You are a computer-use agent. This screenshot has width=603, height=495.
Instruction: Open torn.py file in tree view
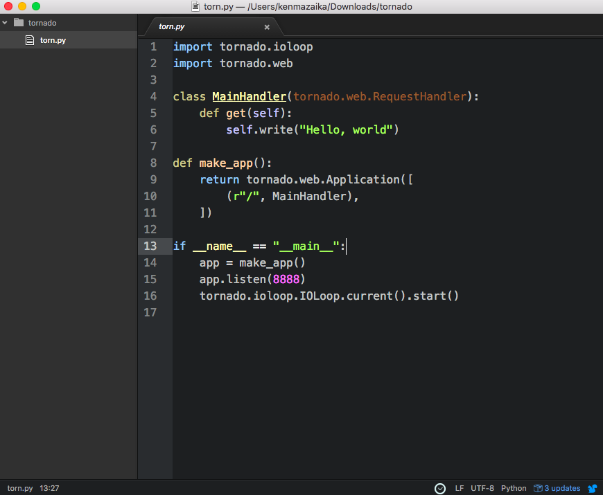[69, 40]
